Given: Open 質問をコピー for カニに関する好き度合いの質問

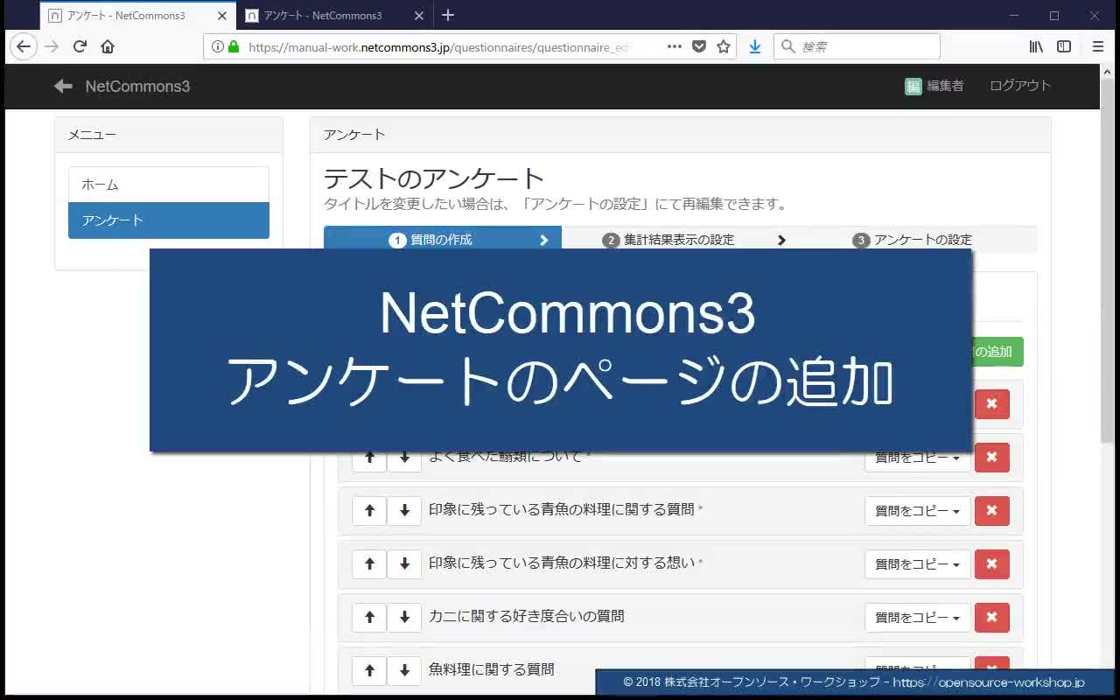Looking at the screenshot, I should [x=918, y=618].
